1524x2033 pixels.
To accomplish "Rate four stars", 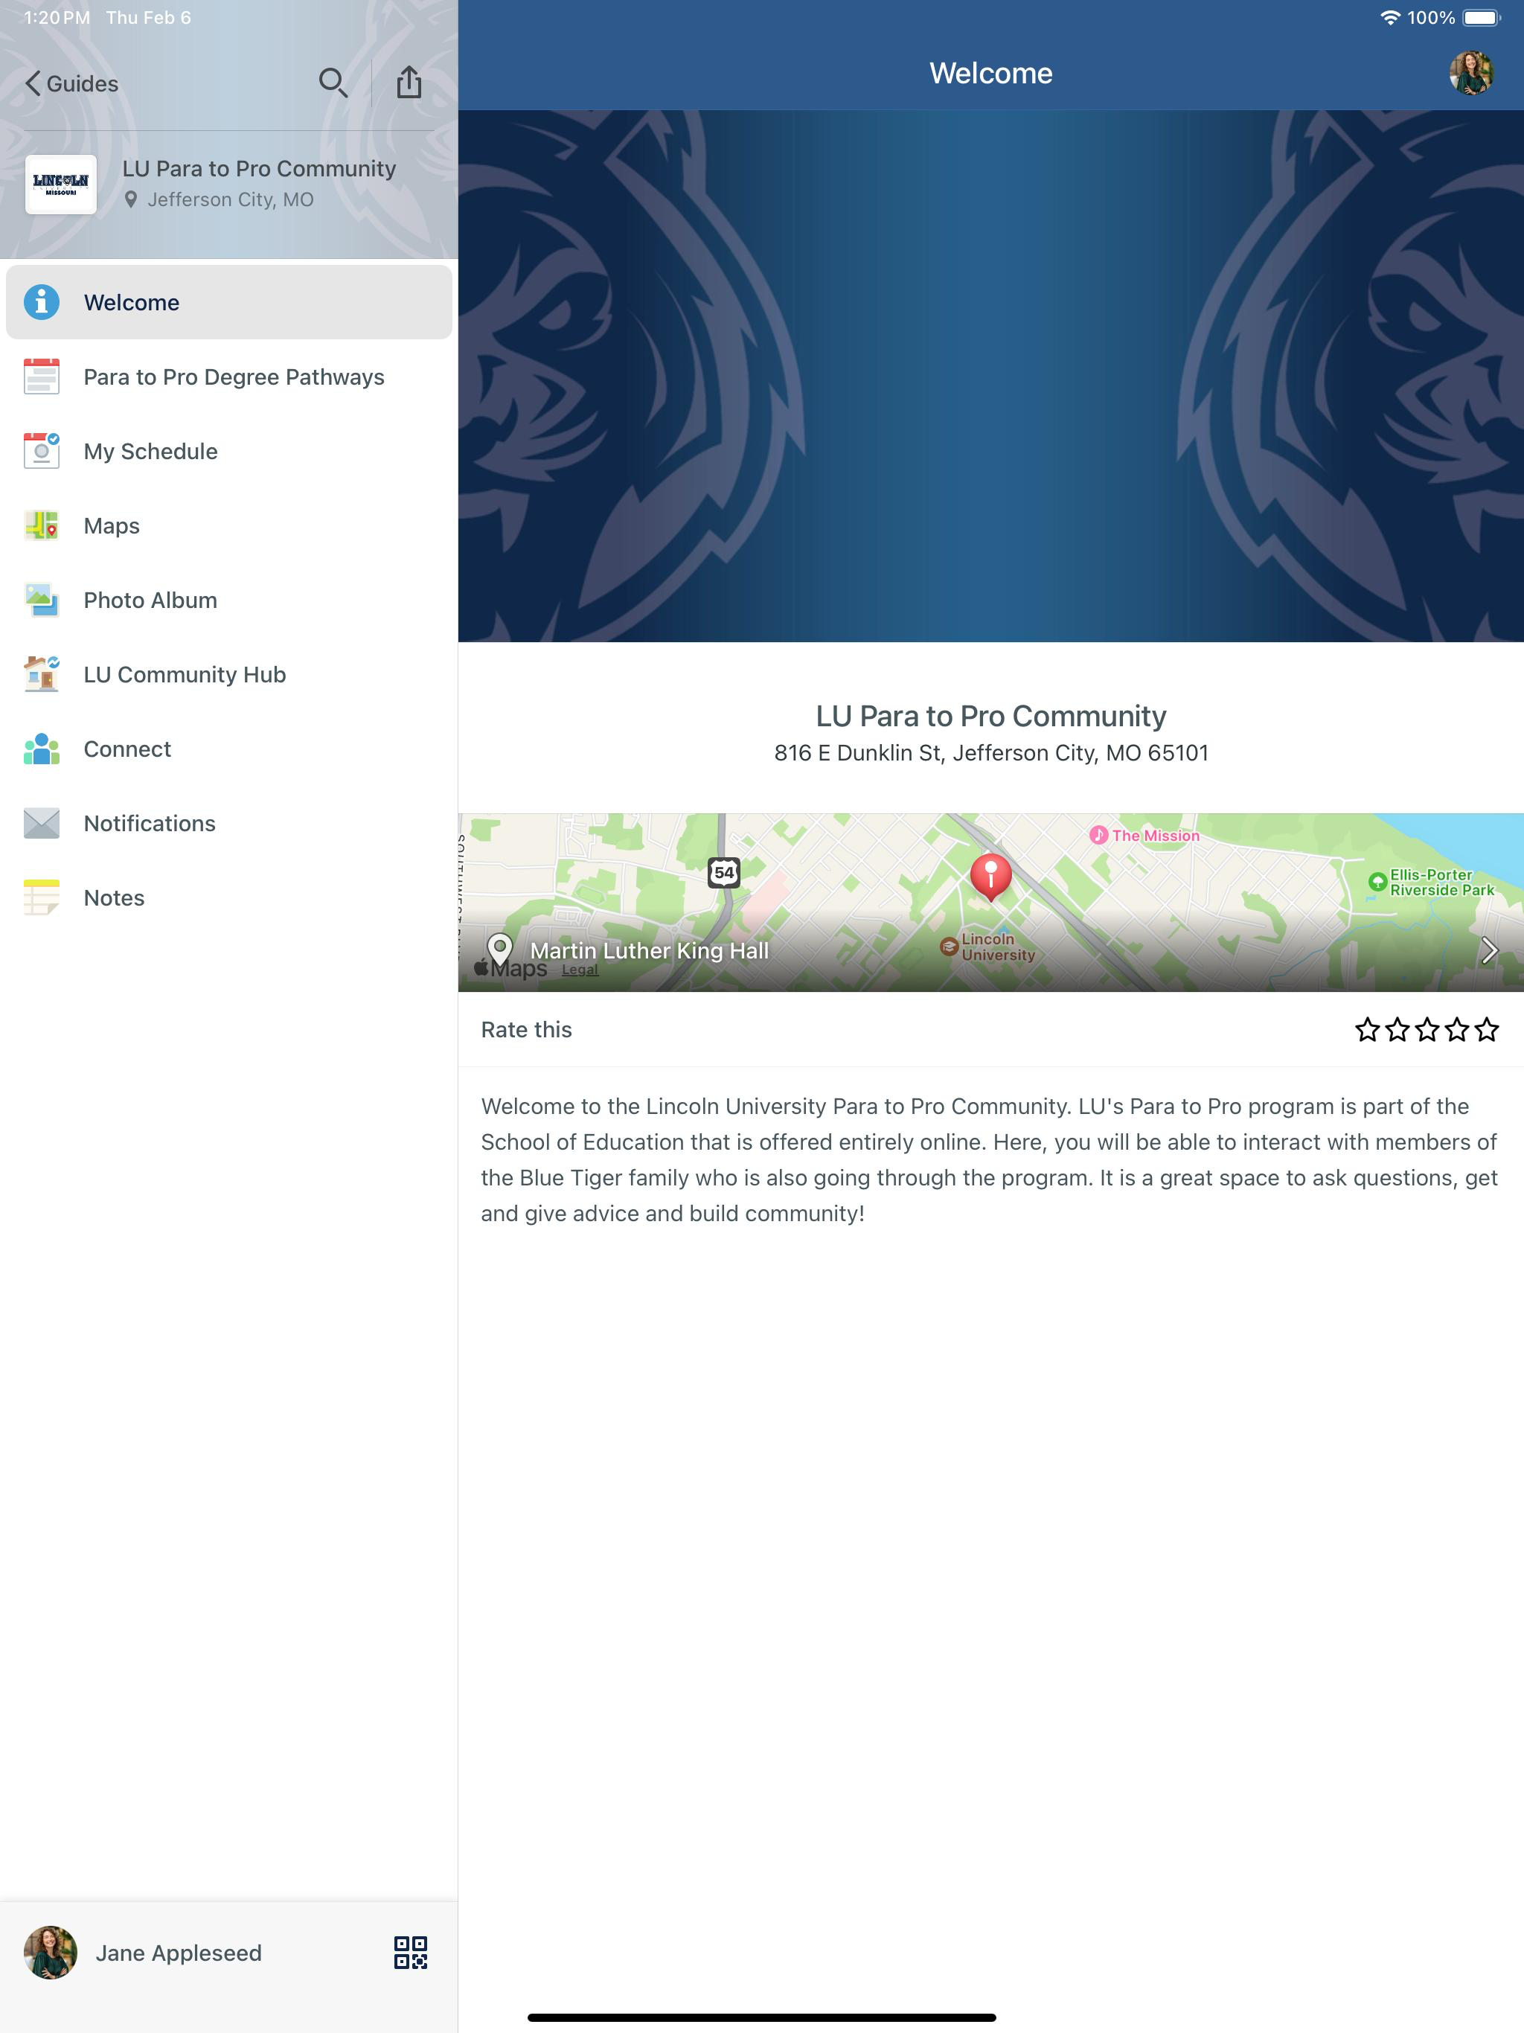I will [1457, 1029].
